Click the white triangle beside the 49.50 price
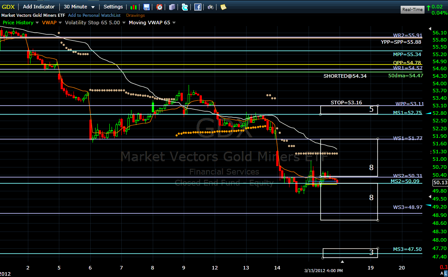This screenshot has width=448, height=277. pos(430,197)
